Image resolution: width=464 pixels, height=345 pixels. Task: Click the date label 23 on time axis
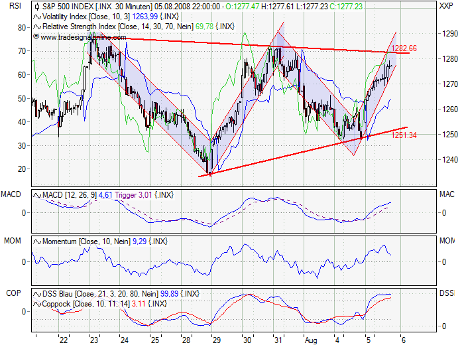coord(94,340)
